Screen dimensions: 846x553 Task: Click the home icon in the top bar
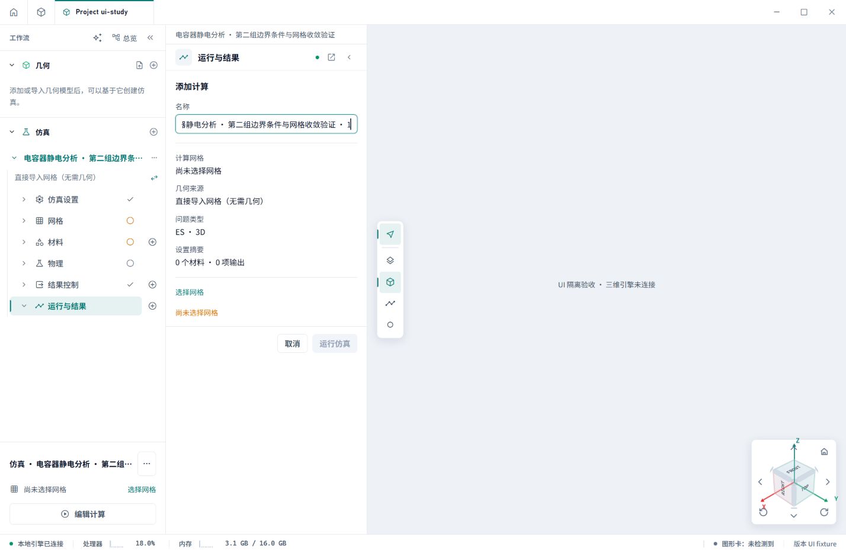pyautogui.click(x=14, y=12)
